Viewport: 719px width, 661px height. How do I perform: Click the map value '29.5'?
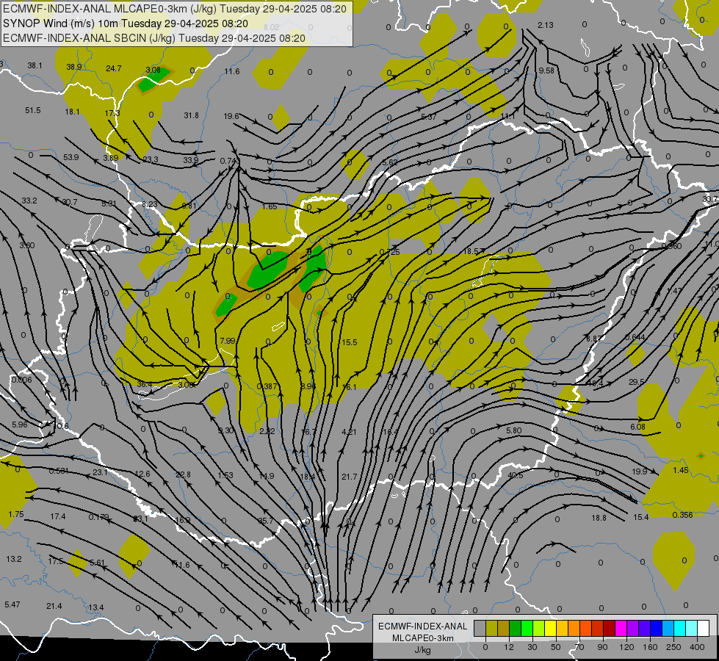[637, 382]
